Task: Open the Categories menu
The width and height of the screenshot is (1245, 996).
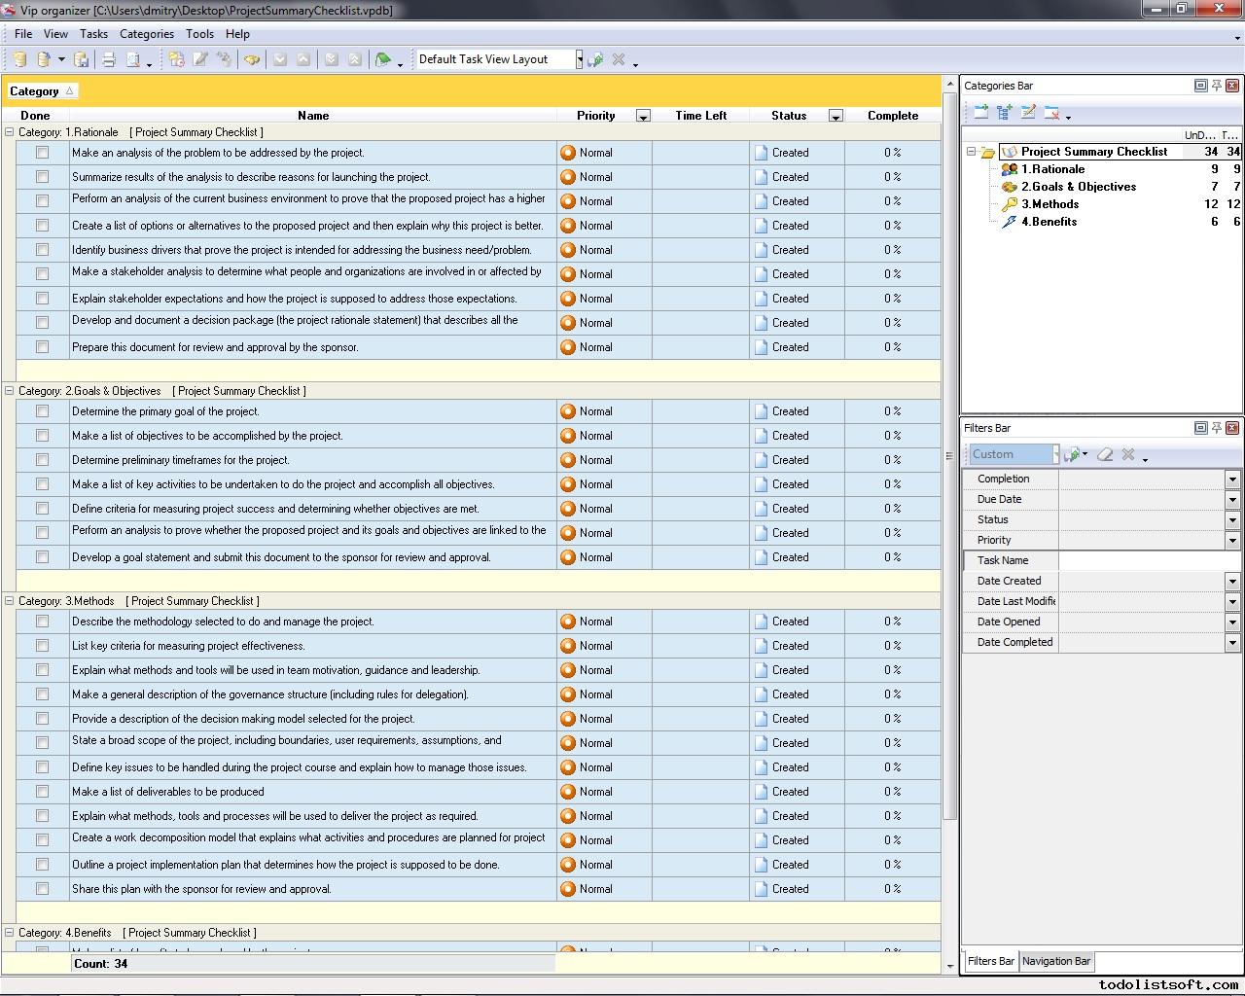Action: [146, 34]
